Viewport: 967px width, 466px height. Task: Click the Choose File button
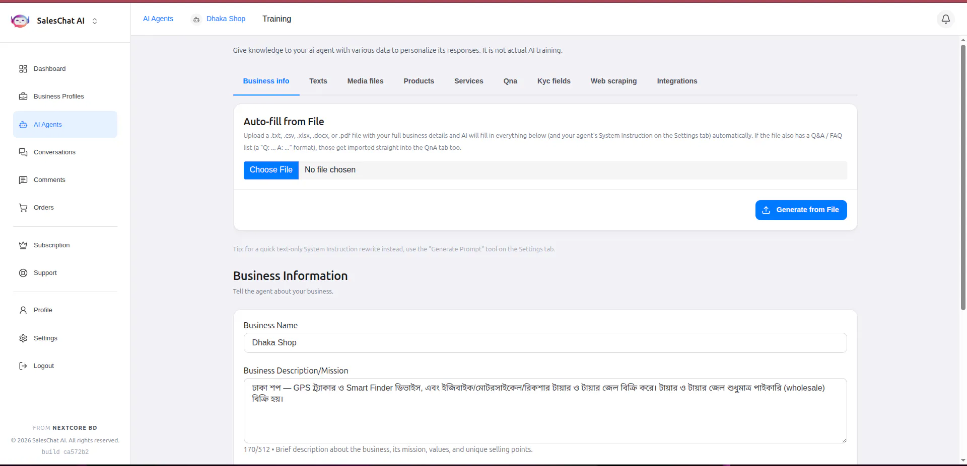click(271, 170)
